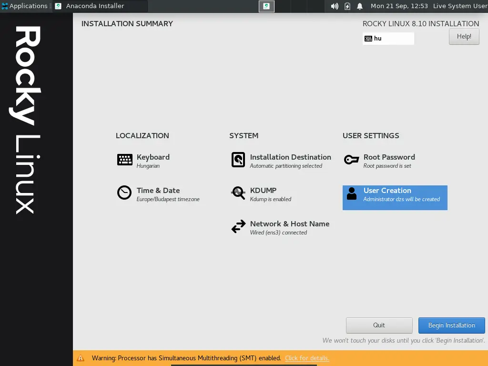This screenshot has height=366, width=488.
Task: Click the Help! button
Action: 464,36
